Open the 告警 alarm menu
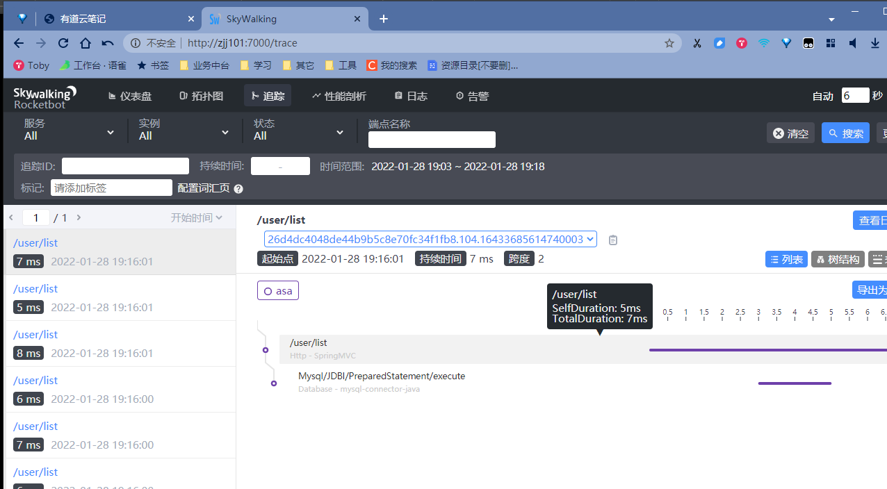This screenshot has height=489, width=887. tap(473, 96)
